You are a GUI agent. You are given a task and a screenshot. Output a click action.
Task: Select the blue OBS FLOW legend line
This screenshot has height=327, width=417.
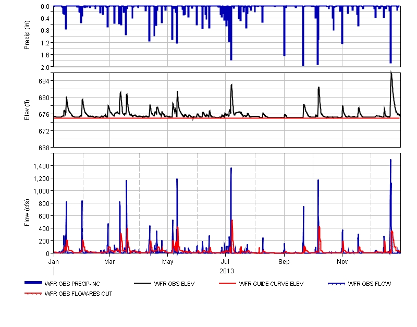[336, 284]
